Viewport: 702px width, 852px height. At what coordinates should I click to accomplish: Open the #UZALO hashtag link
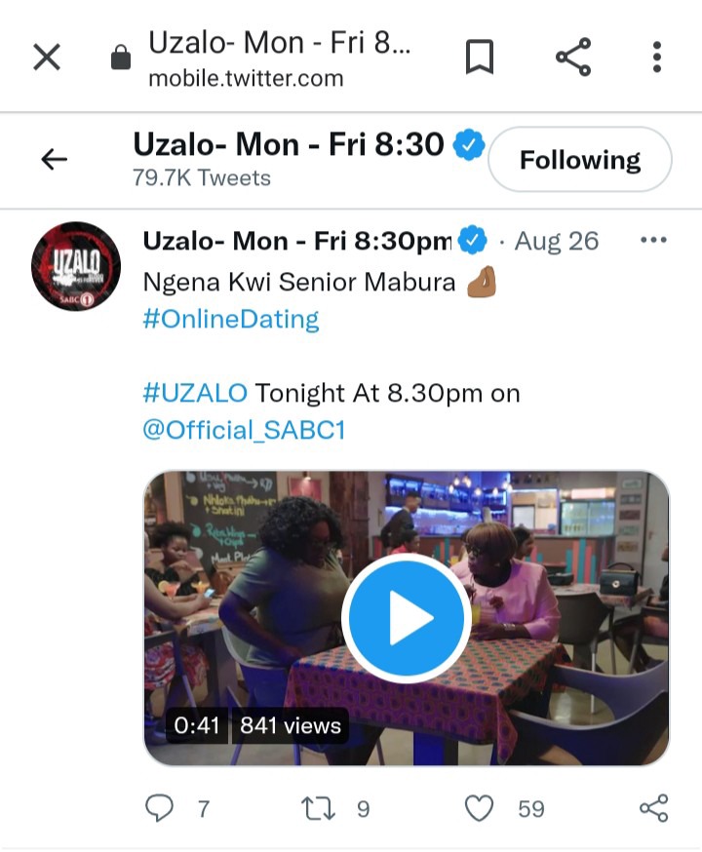click(x=195, y=393)
